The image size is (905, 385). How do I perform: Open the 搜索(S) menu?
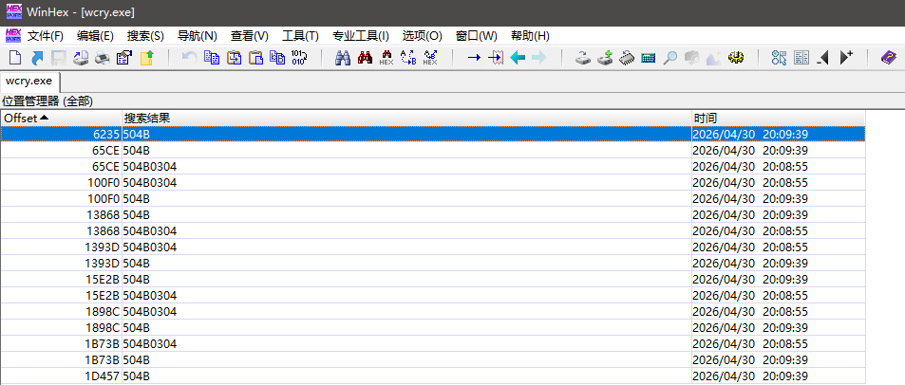(x=145, y=36)
